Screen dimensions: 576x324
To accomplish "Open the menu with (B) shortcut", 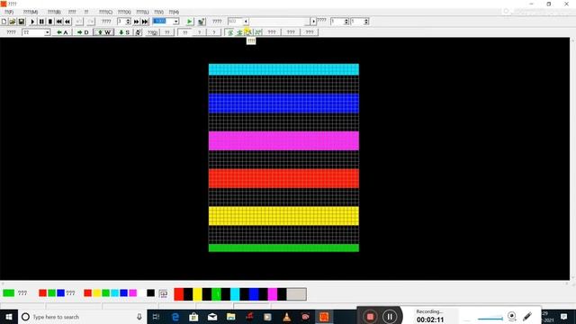I will 54,12.
